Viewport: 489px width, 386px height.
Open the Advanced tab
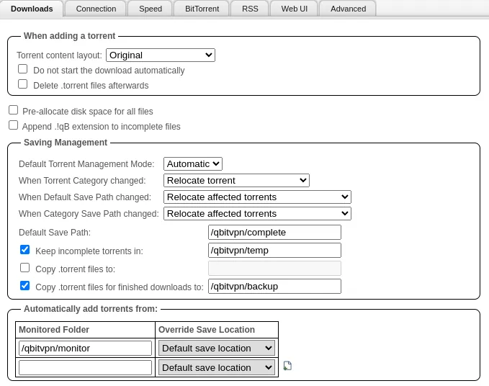(x=348, y=9)
